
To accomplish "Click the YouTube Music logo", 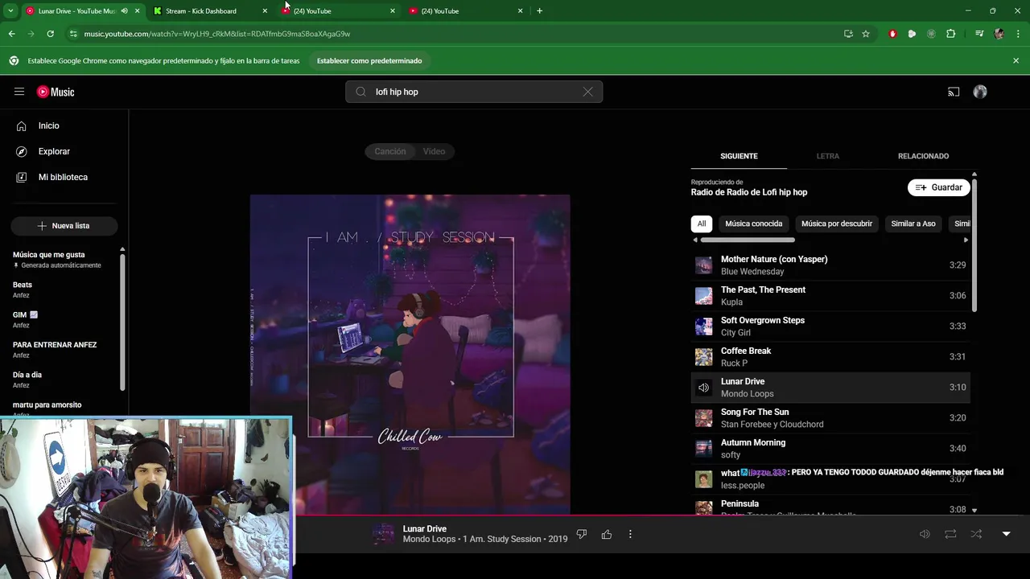I will tap(56, 92).
